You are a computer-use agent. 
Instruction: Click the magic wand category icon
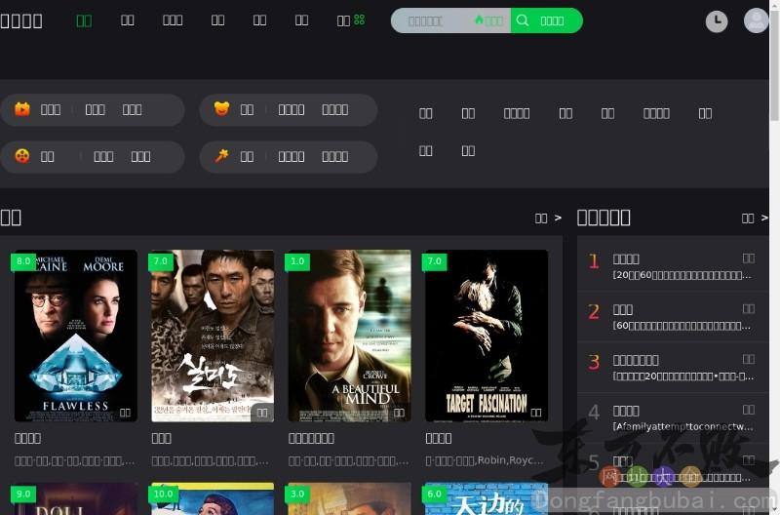pyautogui.click(x=221, y=156)
